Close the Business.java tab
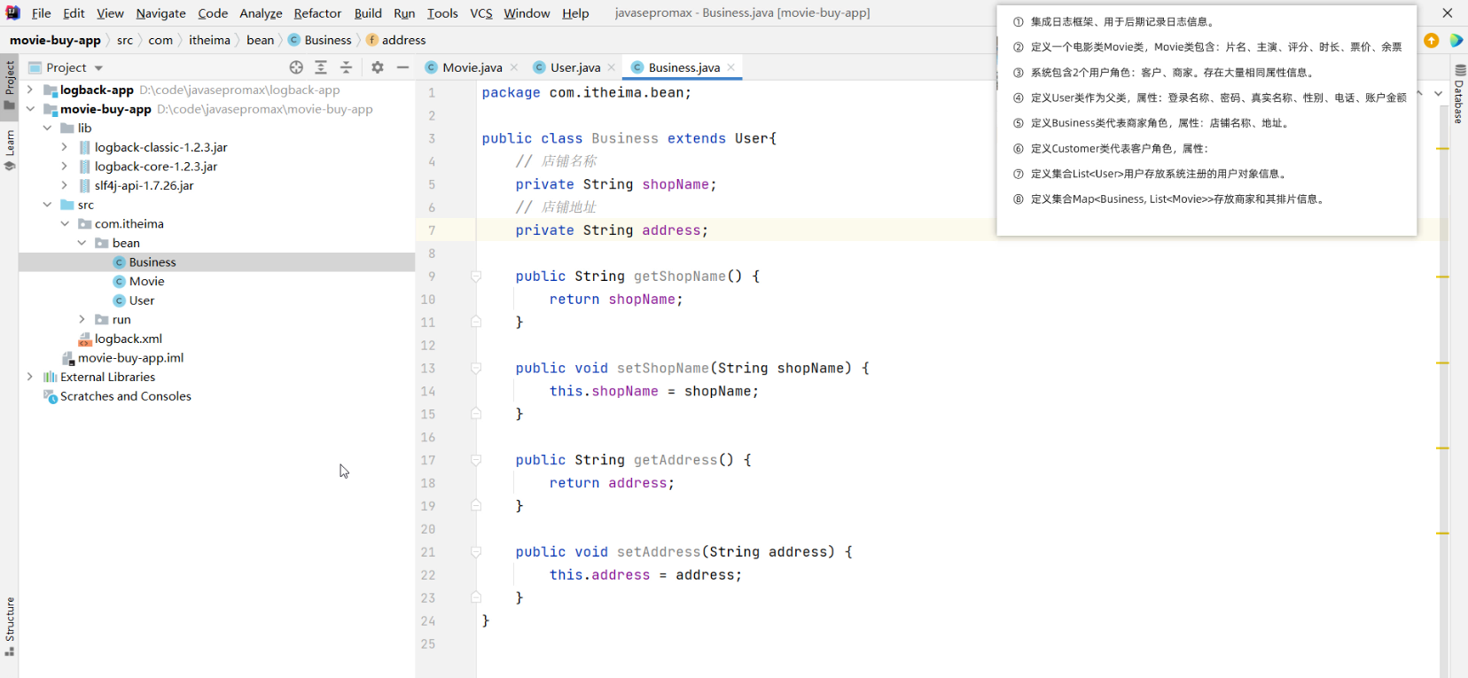1468x678 pixels. click(x=730, y=67)
